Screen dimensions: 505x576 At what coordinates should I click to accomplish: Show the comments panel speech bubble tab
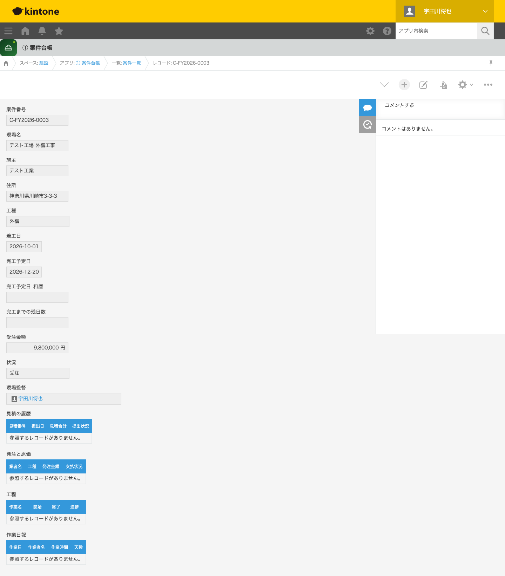368,107
